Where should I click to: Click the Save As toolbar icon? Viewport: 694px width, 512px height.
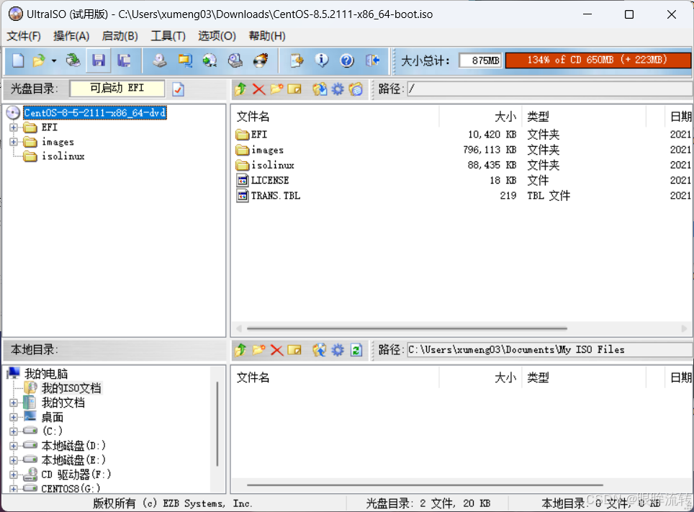pyautogui.click(x=124, y=60)
